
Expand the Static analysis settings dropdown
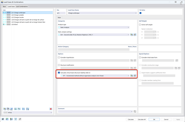pos(128,34)
